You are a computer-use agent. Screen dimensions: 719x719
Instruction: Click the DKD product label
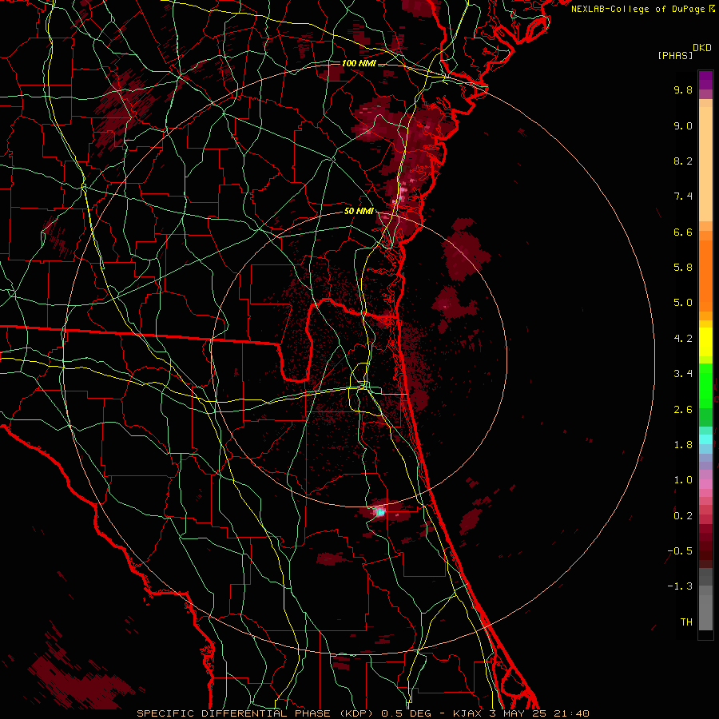pos(702,48)
